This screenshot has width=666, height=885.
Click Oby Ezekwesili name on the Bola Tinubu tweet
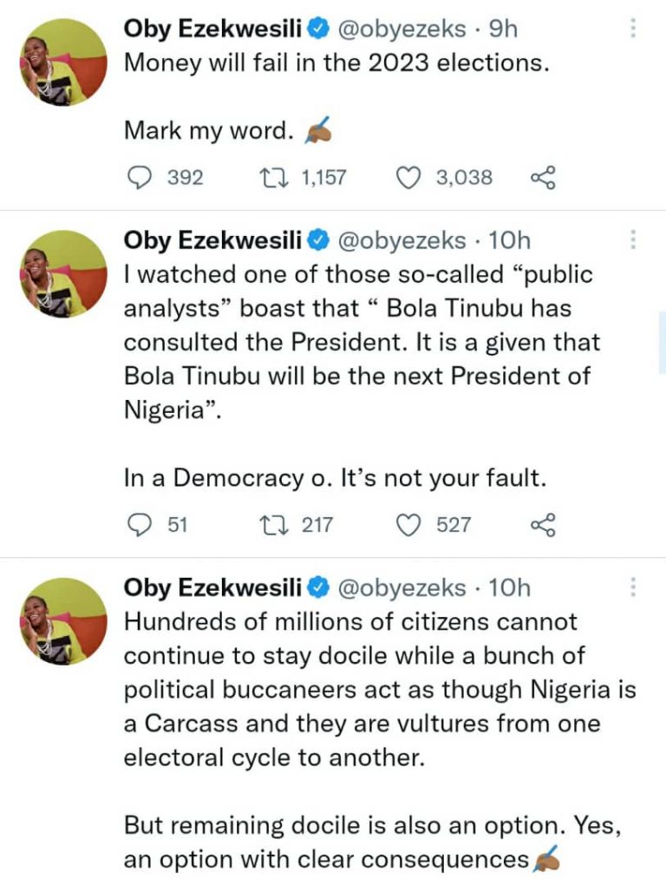[212, 239]
